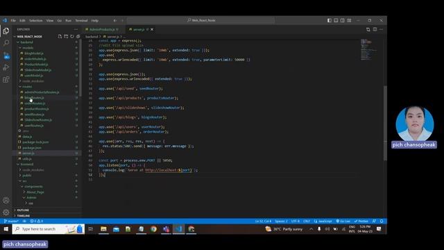Click notifications bell in status bar

382,221
